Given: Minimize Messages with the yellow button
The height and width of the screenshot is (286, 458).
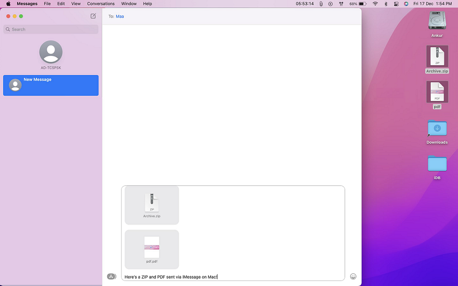Looking at the screenshot, I should tap(15, 16).
